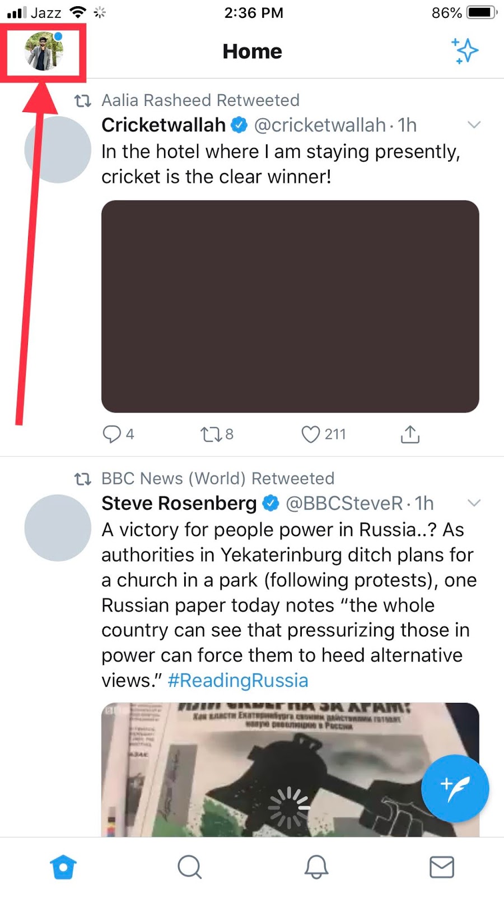Expand options for Steve Rosenberg tweet

[x=474, y=503]
